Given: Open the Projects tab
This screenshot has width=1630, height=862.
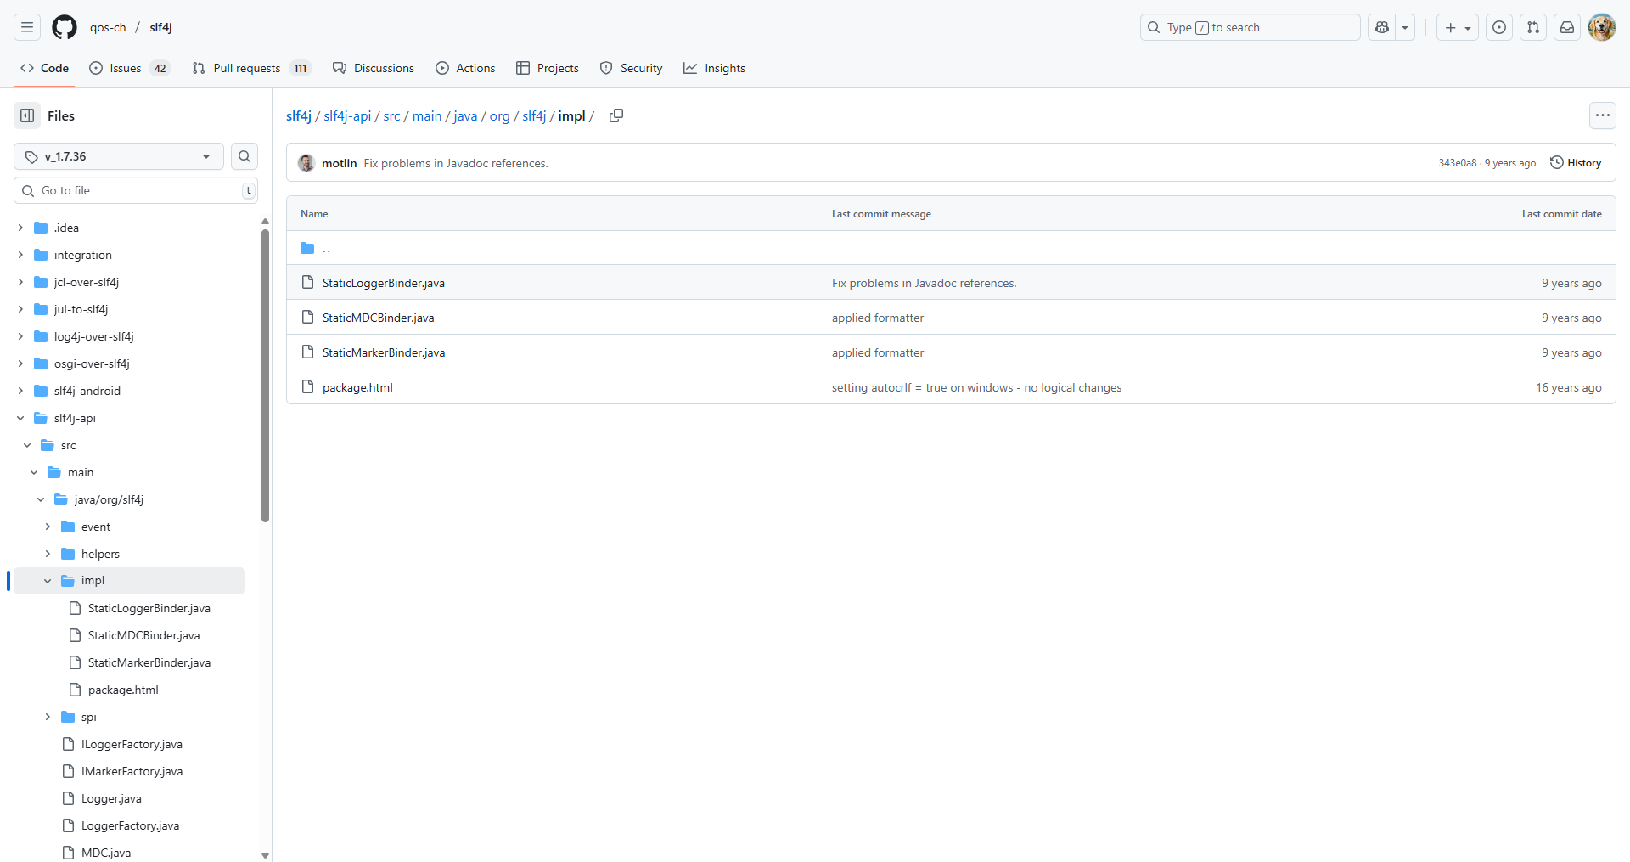Looking at the screenshot, I should tap(548, 68).
